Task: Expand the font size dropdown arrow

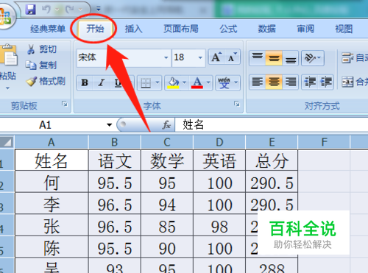Action: coord(200,57)
